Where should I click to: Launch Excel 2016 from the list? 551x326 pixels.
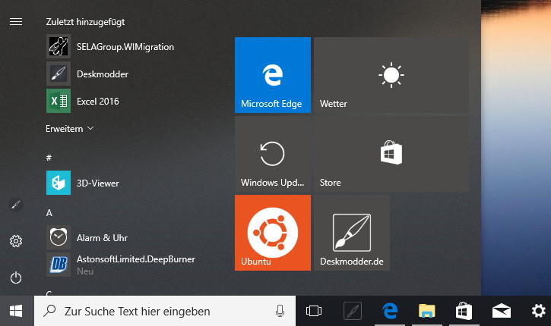(83, 102)
